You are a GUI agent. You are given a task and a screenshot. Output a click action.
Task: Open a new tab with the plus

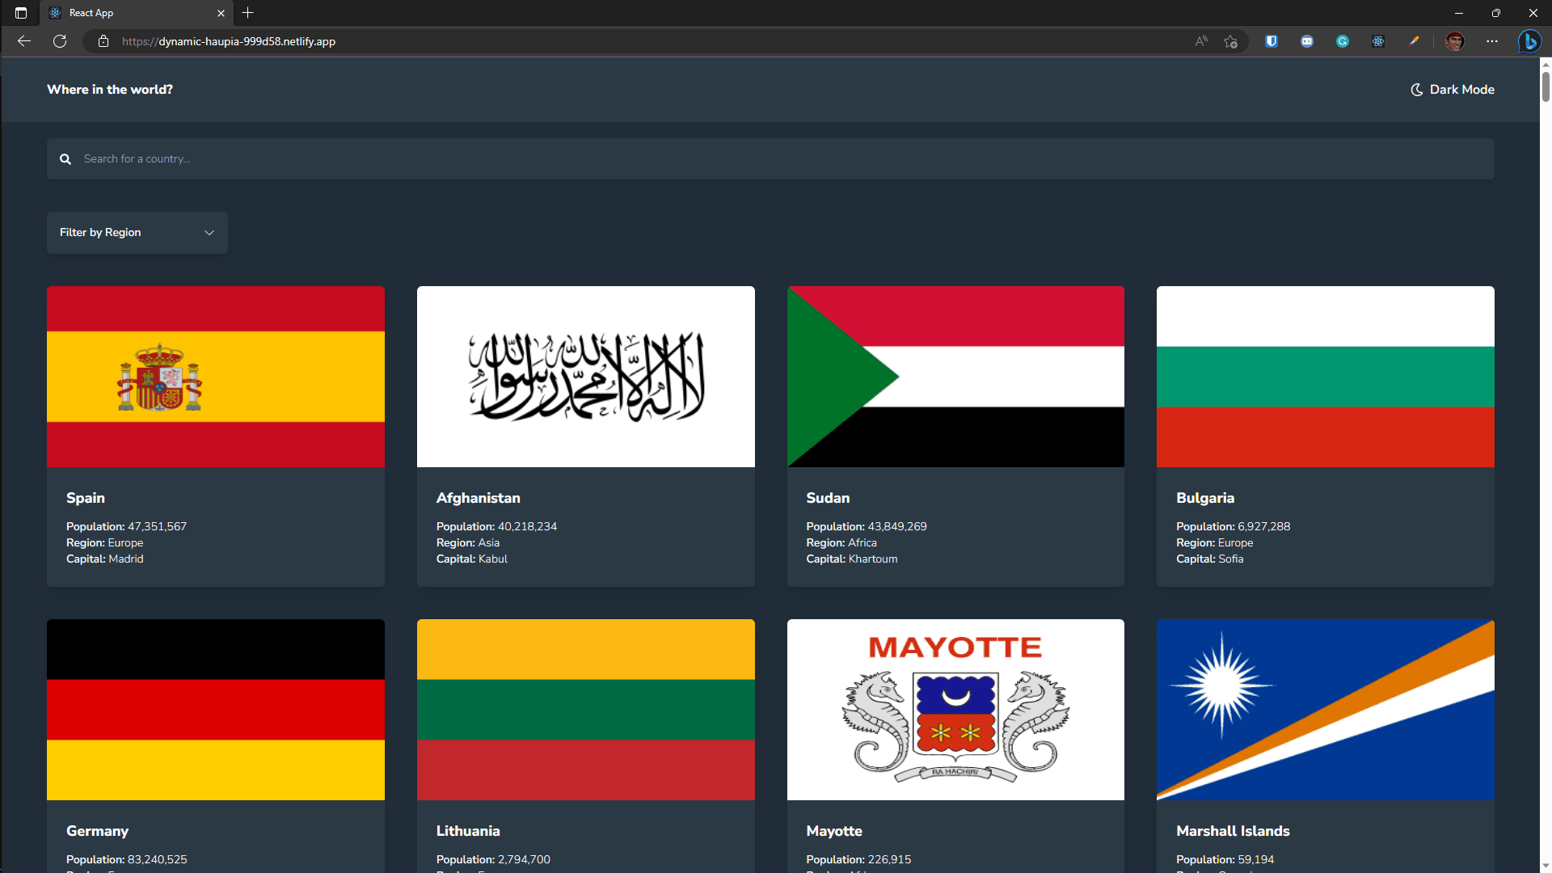(x=248, y=13)
